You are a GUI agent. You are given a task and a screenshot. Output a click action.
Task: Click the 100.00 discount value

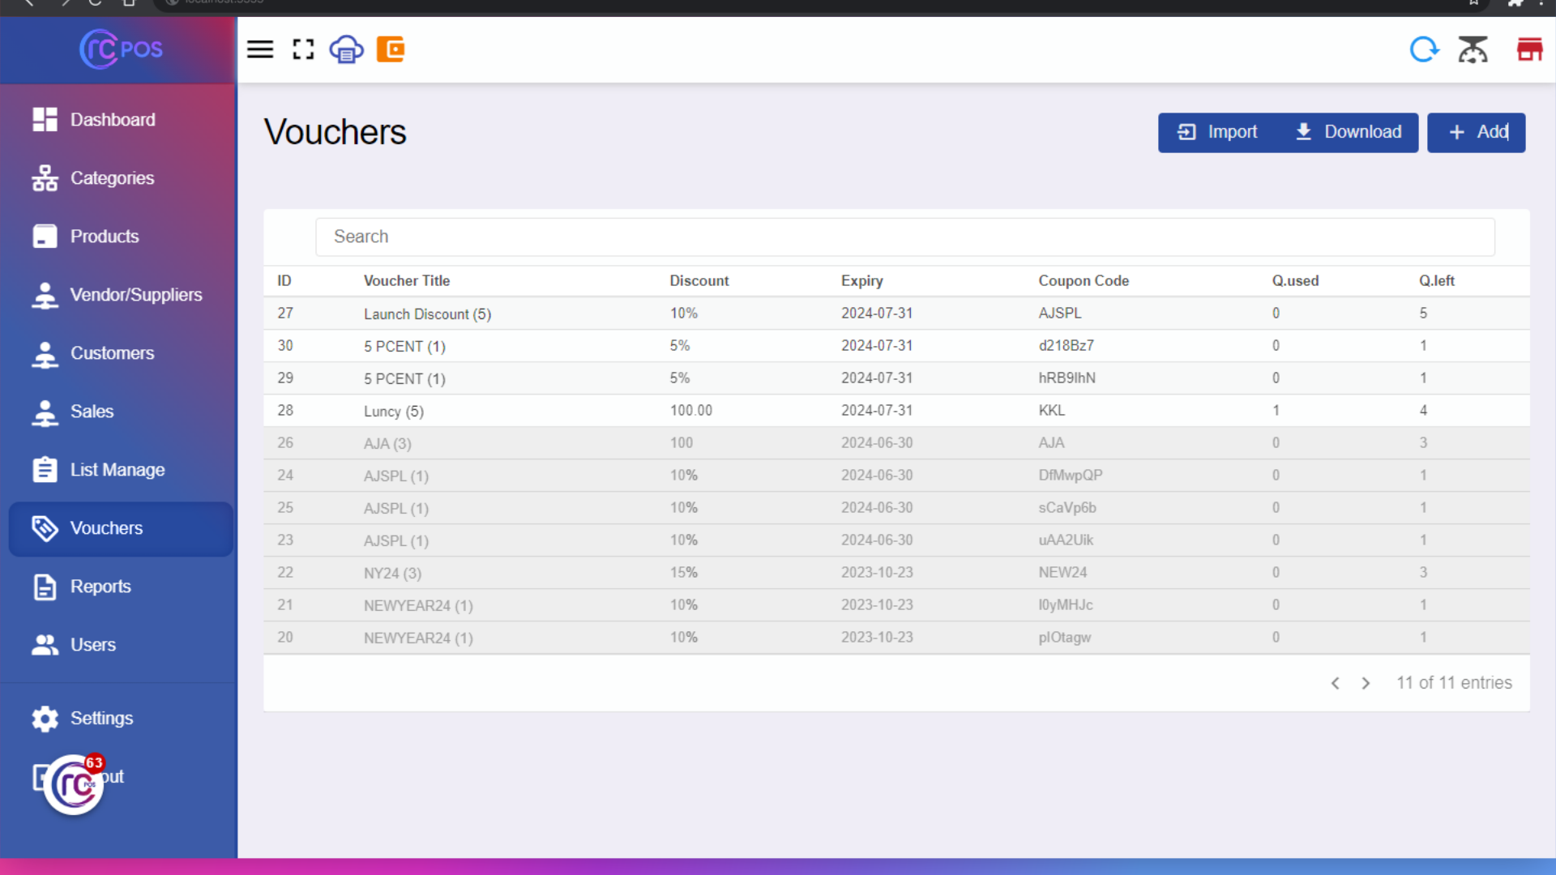point(691,411)
